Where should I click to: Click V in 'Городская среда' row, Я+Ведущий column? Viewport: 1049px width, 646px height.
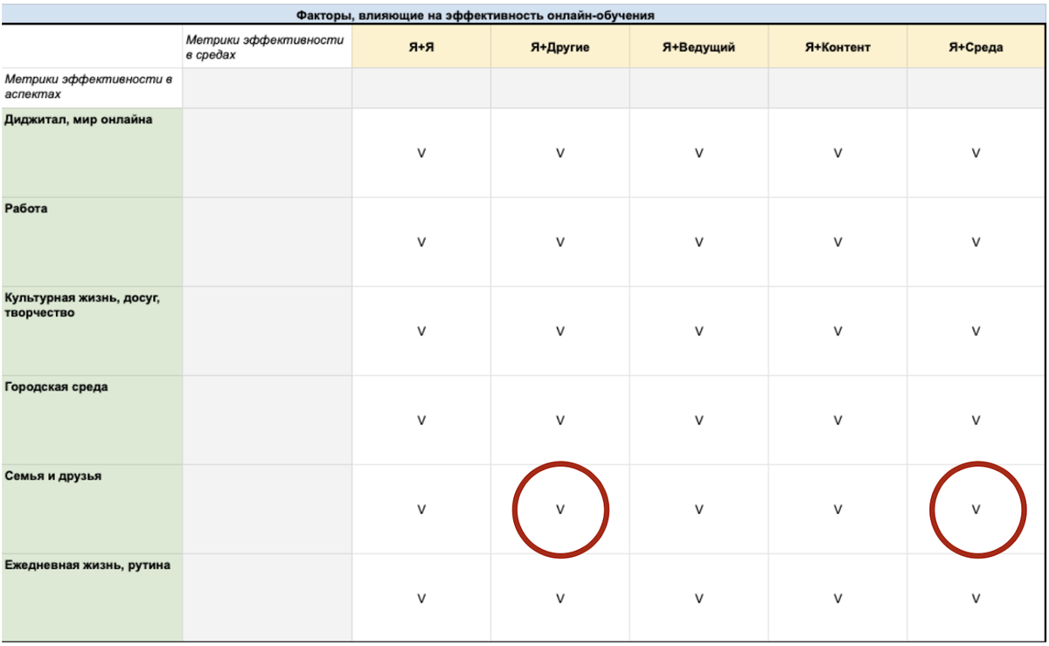pyautogui.click(x=698, y=420)
